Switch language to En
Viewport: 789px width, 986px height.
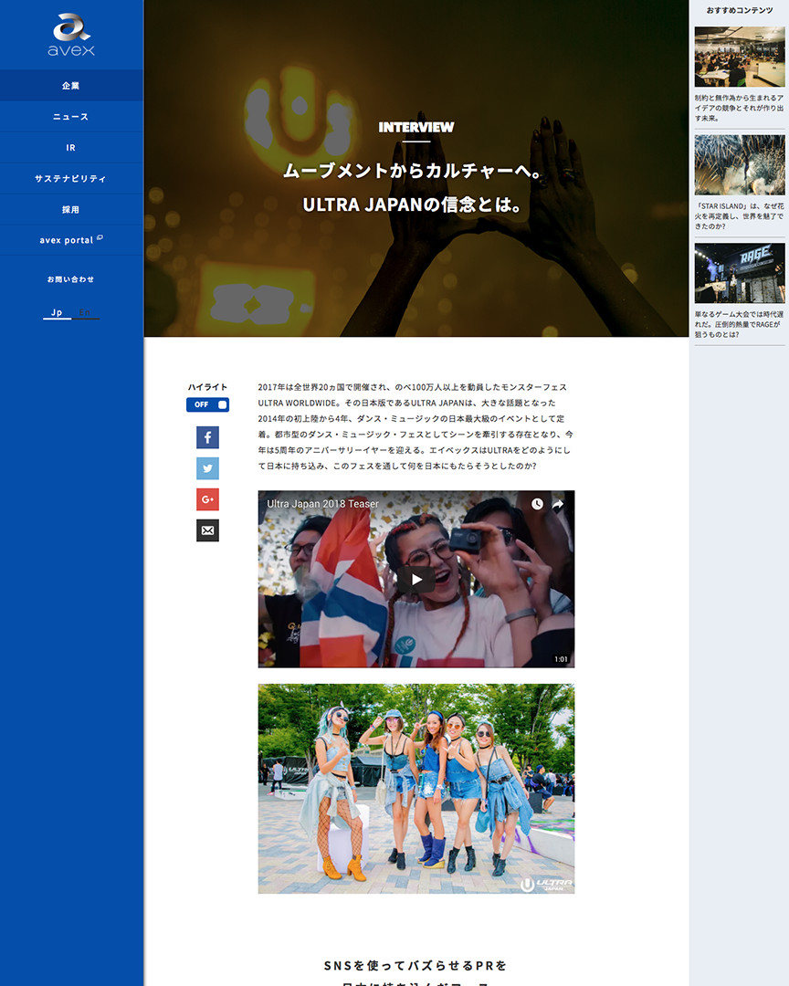coord(85,312)
